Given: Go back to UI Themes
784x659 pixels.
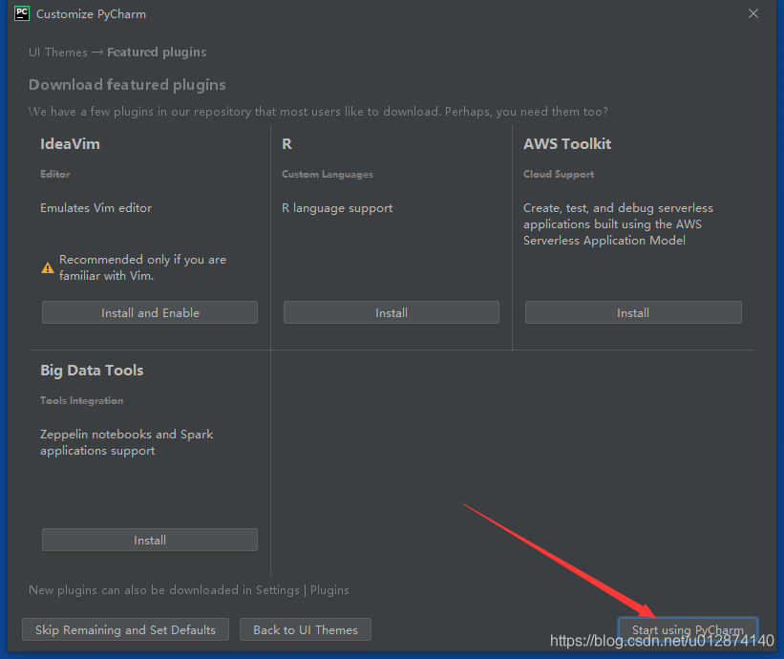Looking at the screenshot, I should pos(306,629).
